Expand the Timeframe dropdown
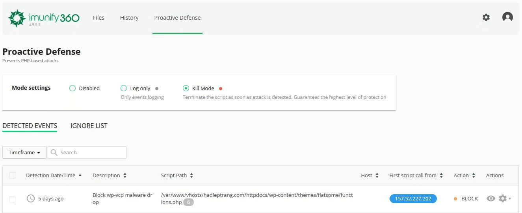Image resolution: width=522 pixels, height=213 pixels. [24, 153]
